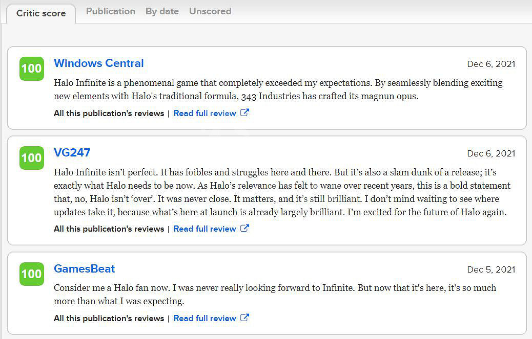Open external link icon for GamesBeat review
532x339 pixels.
click(245, 318)
